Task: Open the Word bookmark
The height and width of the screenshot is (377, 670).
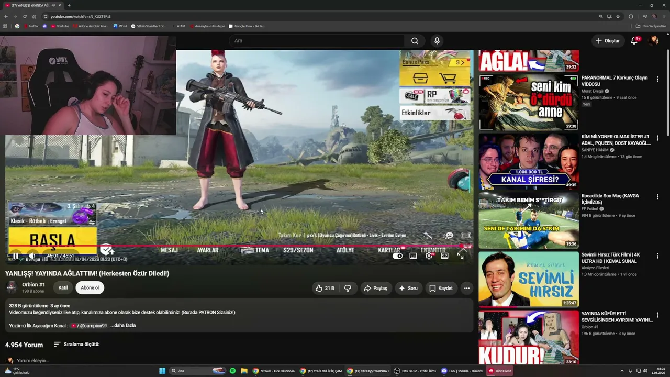Action: pos(120,26)
